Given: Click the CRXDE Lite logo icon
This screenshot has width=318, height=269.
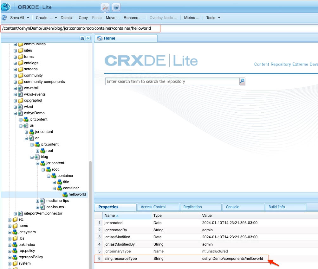Looking at the screenshot, I should coord(6,7).
